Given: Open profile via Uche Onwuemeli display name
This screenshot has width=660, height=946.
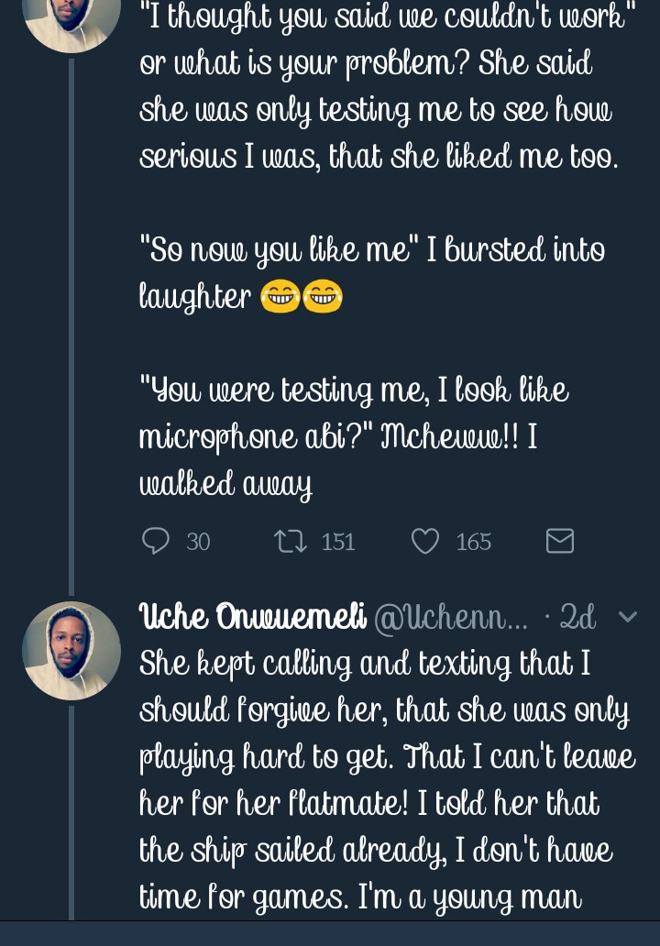Looking at the screenshot, I should (x=253, y=617).
